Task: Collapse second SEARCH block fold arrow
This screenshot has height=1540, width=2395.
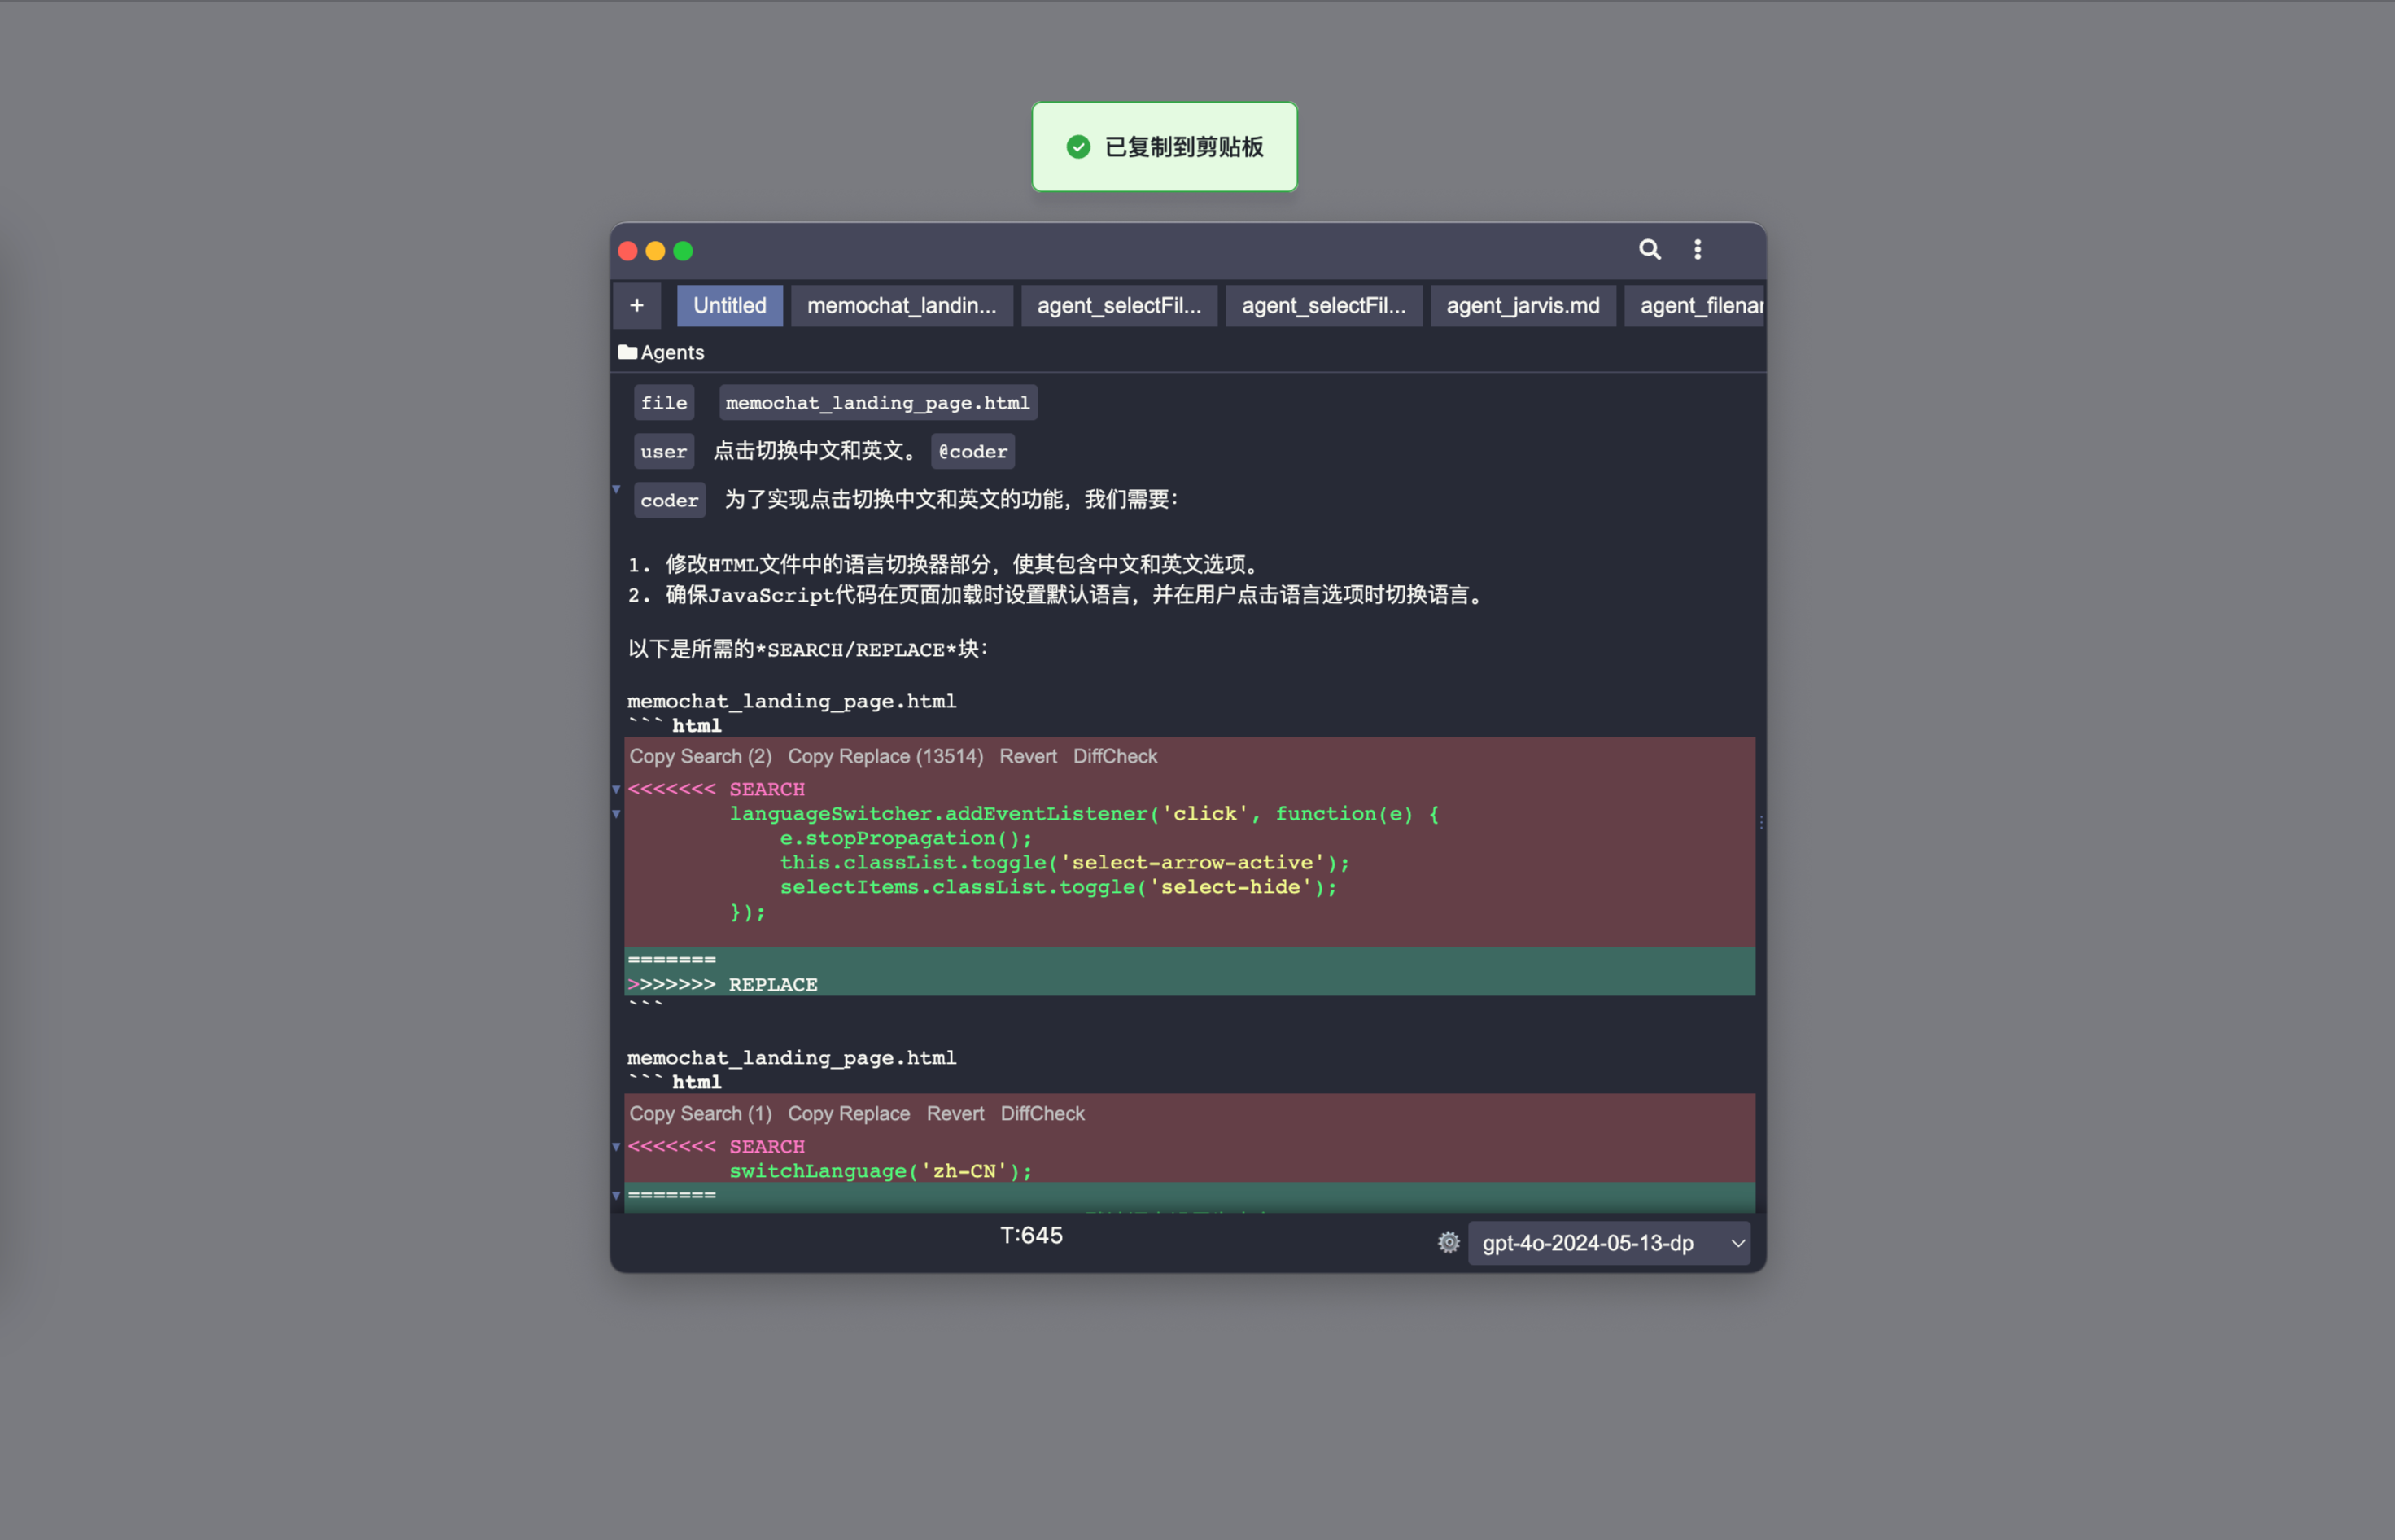Action: coord(616,1146)
